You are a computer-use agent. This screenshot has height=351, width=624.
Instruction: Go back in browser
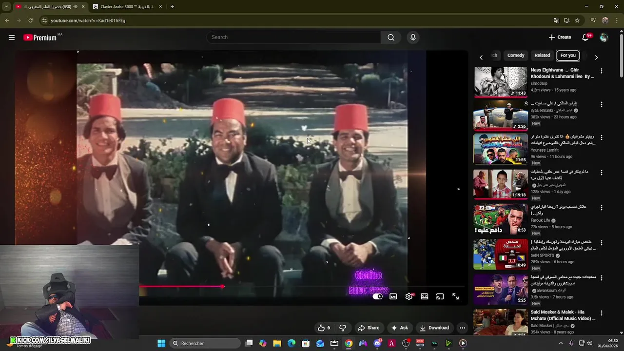click(x=7, y=20)
